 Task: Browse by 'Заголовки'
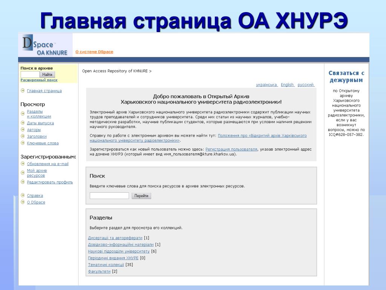tap(37, 136)
